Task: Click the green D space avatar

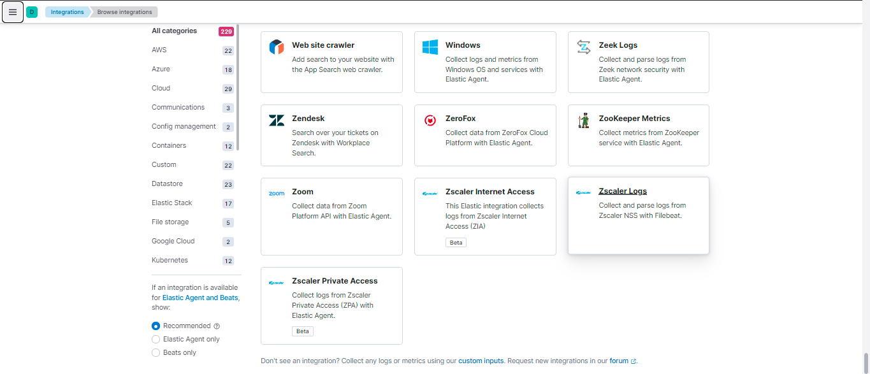Action: (x=32, y=12)
